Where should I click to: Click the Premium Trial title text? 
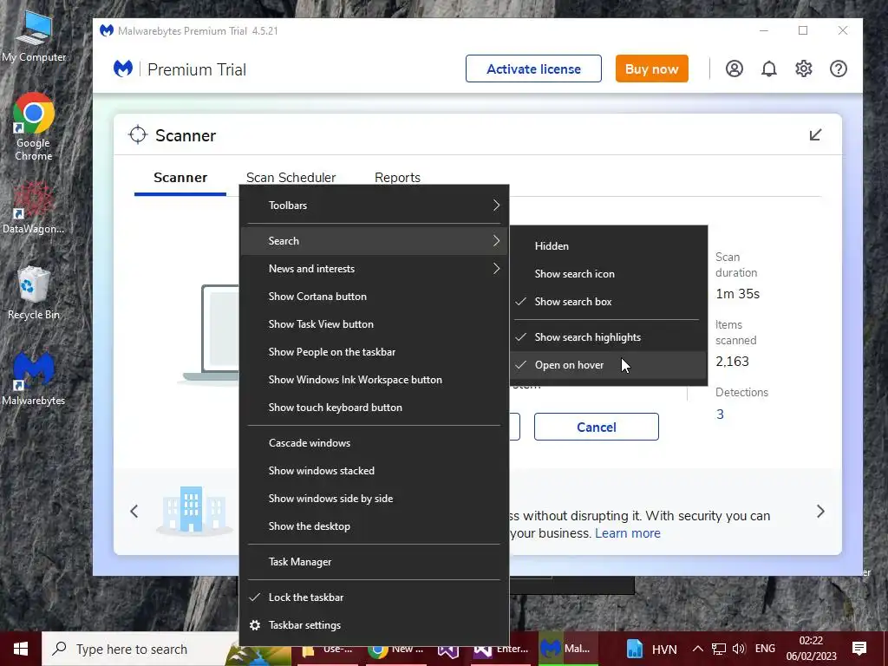[x=197, y=69]
